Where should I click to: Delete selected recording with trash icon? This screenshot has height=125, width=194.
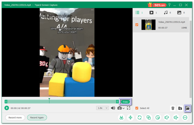173,108
